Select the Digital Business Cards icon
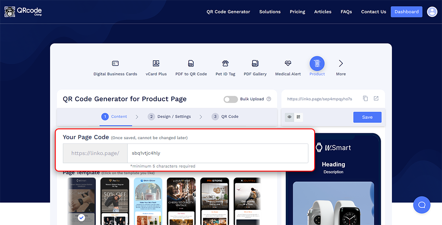442x225 pixels. click(x=115, y=63)
